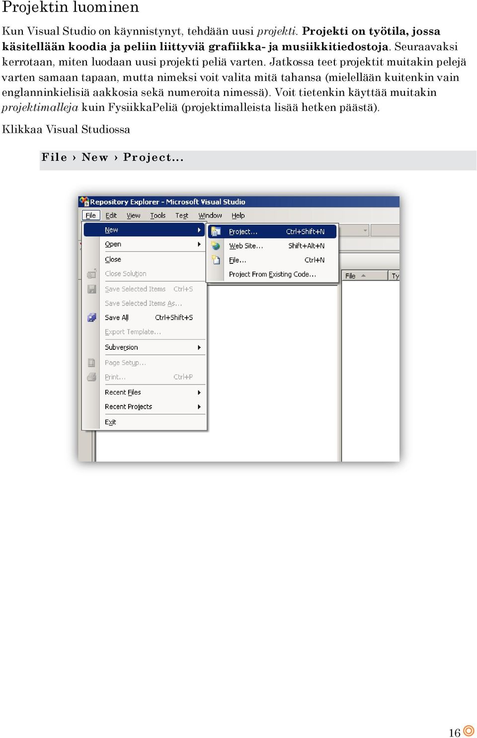The width and height of the screenshot is (477, 738).
Task: Open Recent Projects submenu
Action: [x=144, y=407]
